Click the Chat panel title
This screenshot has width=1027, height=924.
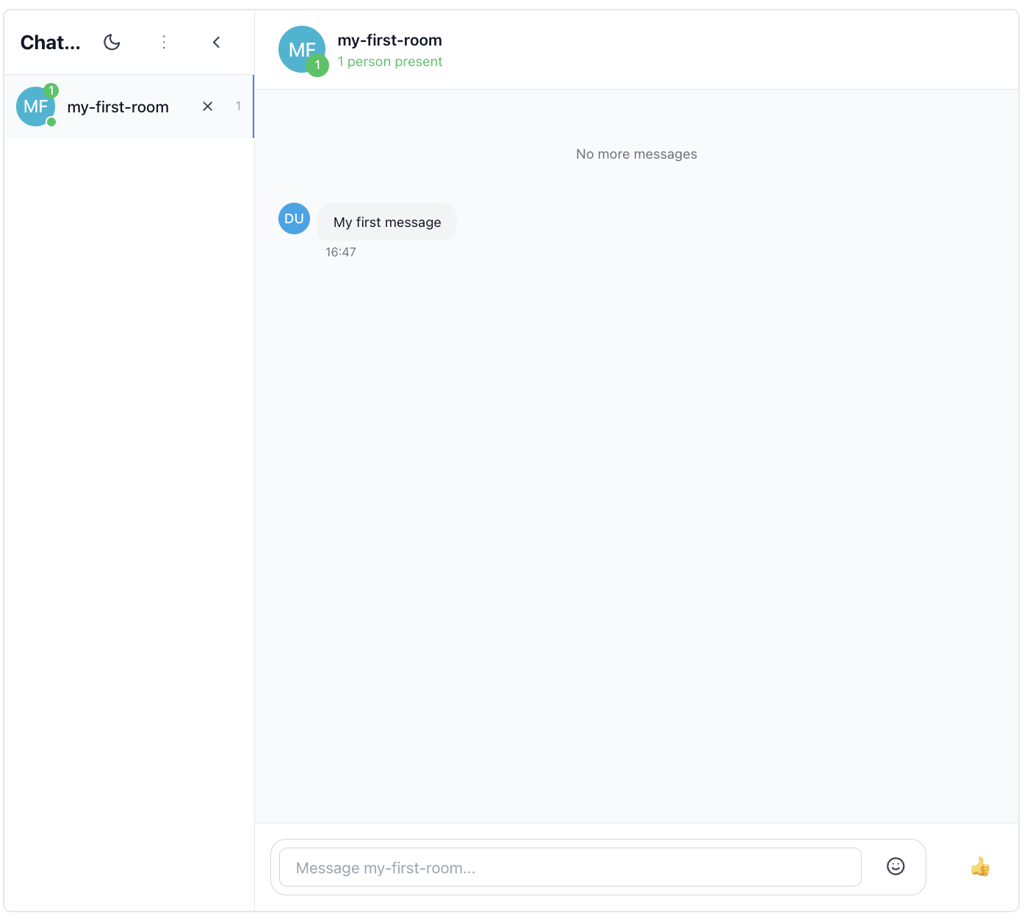point(50,42)
